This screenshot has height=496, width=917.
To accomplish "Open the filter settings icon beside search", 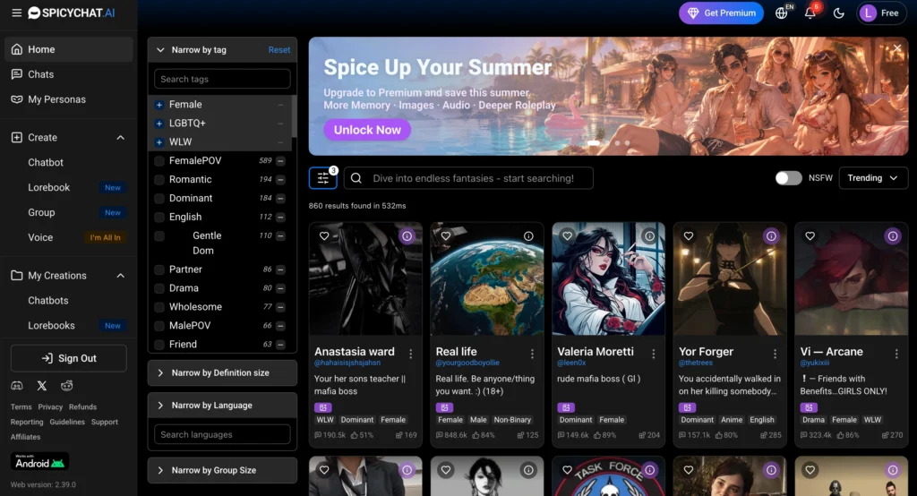I will [x=322, y=178].
